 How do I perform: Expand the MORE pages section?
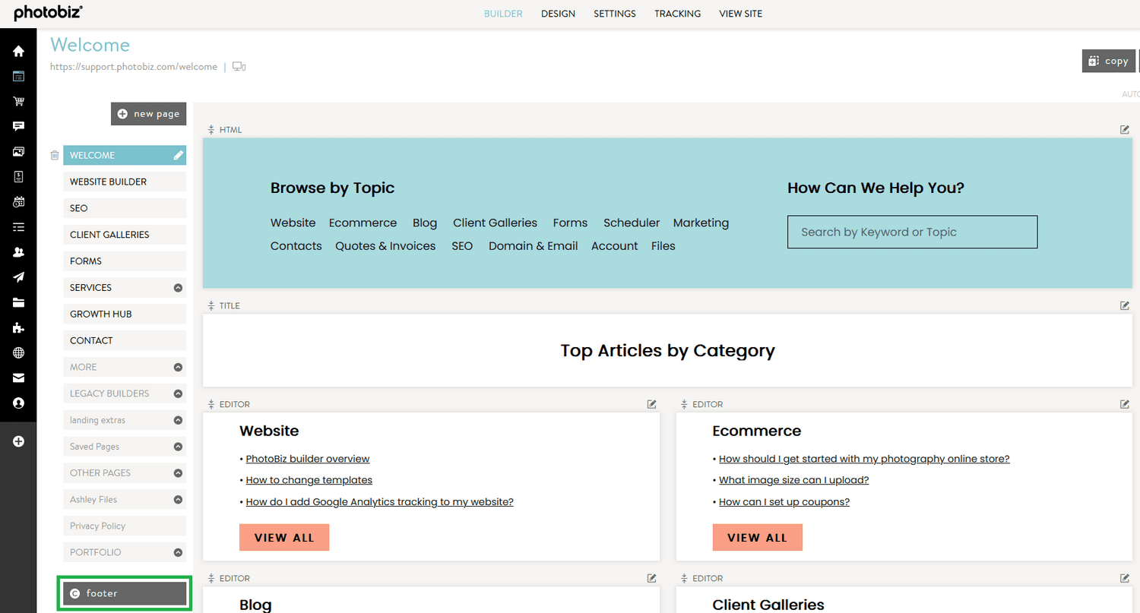[x=176, y=367]
